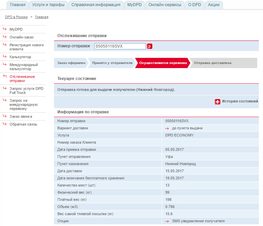This screenshot has height=226, width=263.
Task: Click the 19.05.2017 storage end date
Action: [175, 178]
